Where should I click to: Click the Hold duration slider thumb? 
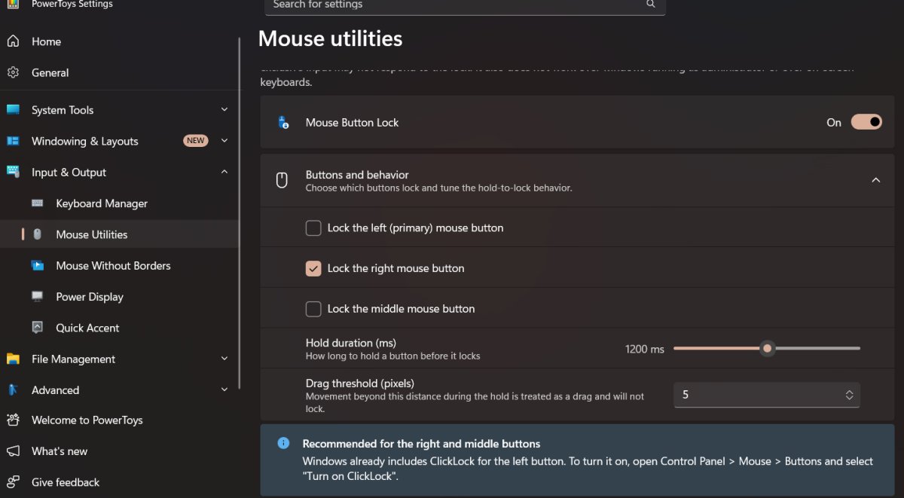767,348
